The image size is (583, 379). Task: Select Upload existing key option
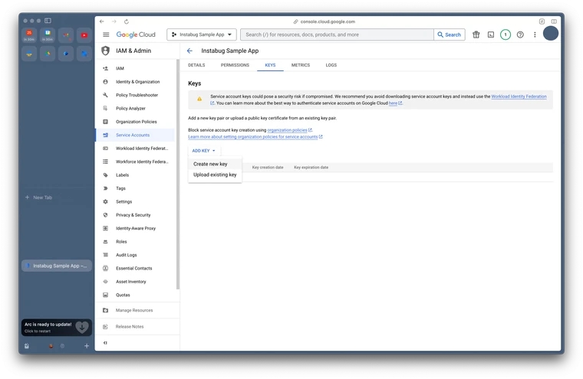pos(215,175)
